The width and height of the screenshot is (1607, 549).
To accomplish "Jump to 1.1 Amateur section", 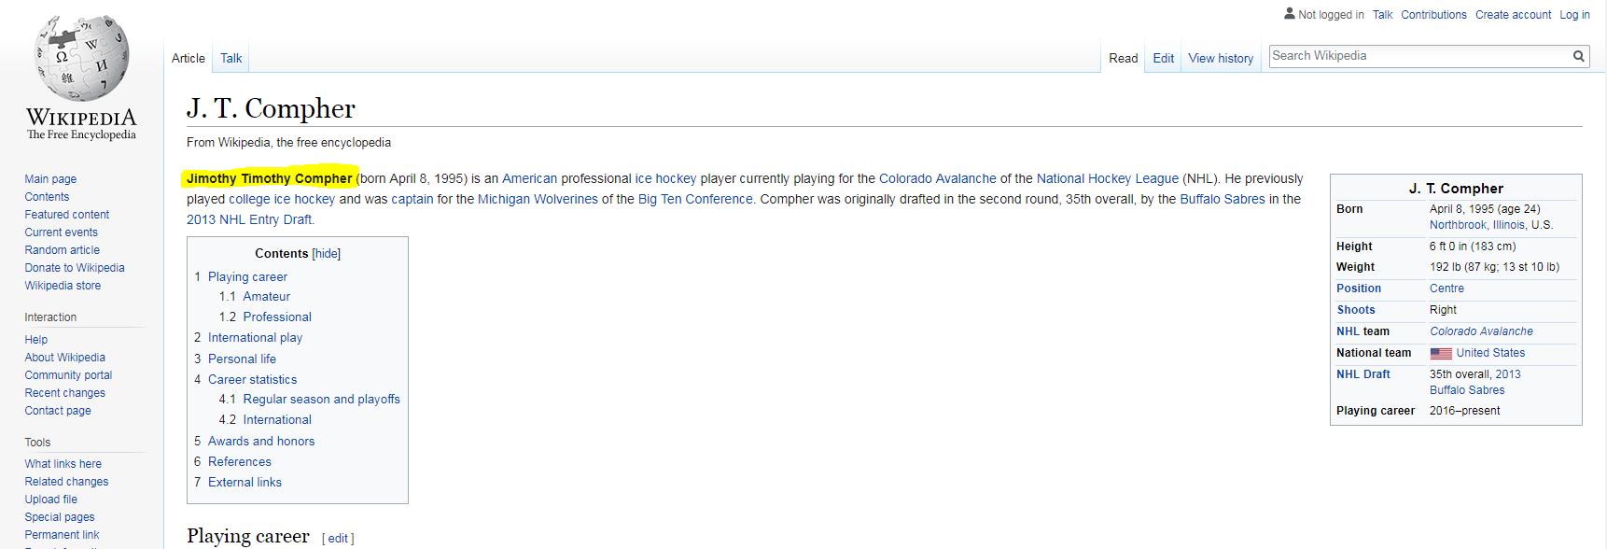I will click(266, 297).
